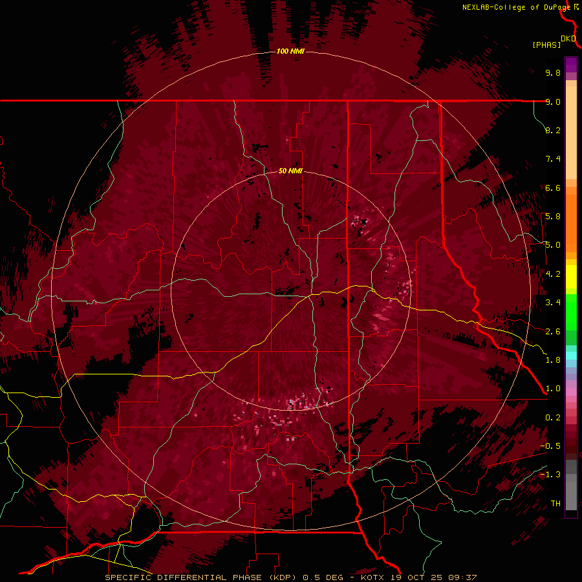Pick the bright green segment of the color scale
582x582 pixels.
[x=571, y=312]
